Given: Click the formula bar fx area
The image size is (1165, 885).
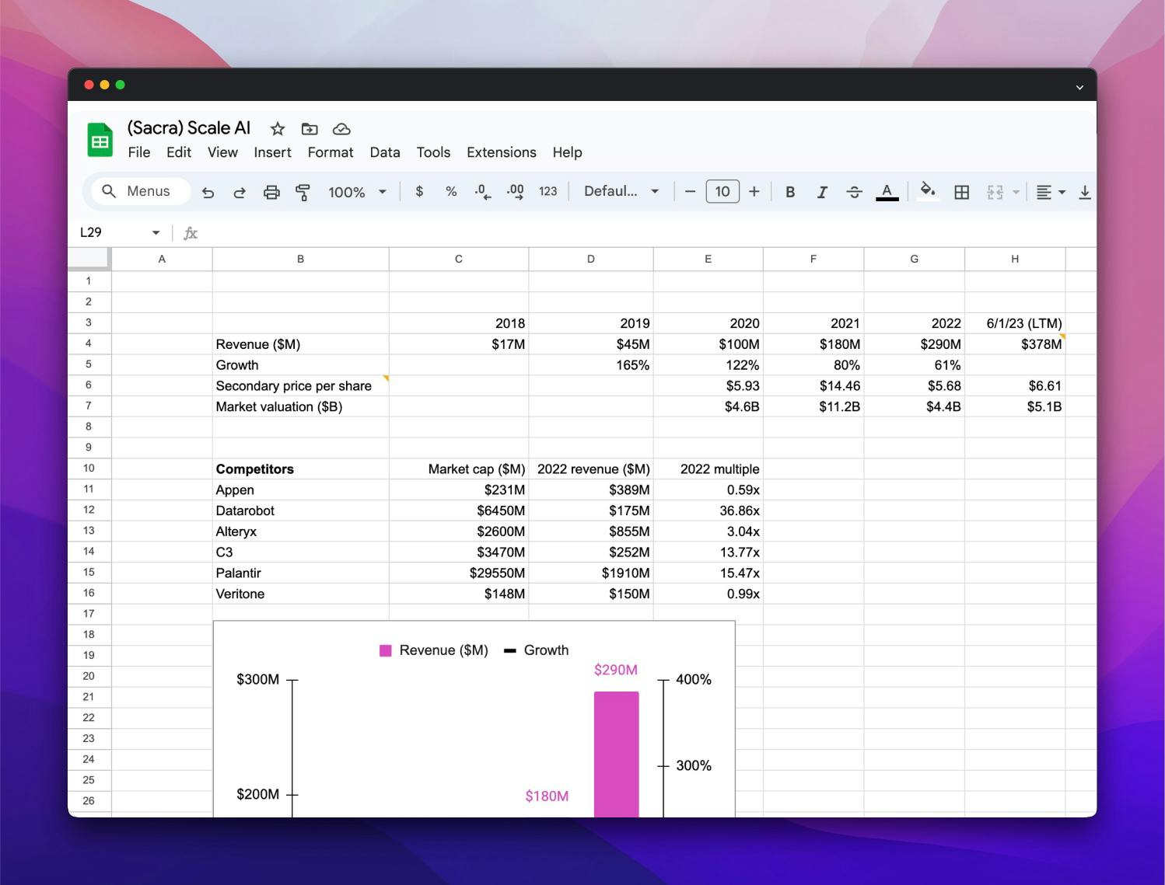Looking at the screenshot, I should point(638,232).
